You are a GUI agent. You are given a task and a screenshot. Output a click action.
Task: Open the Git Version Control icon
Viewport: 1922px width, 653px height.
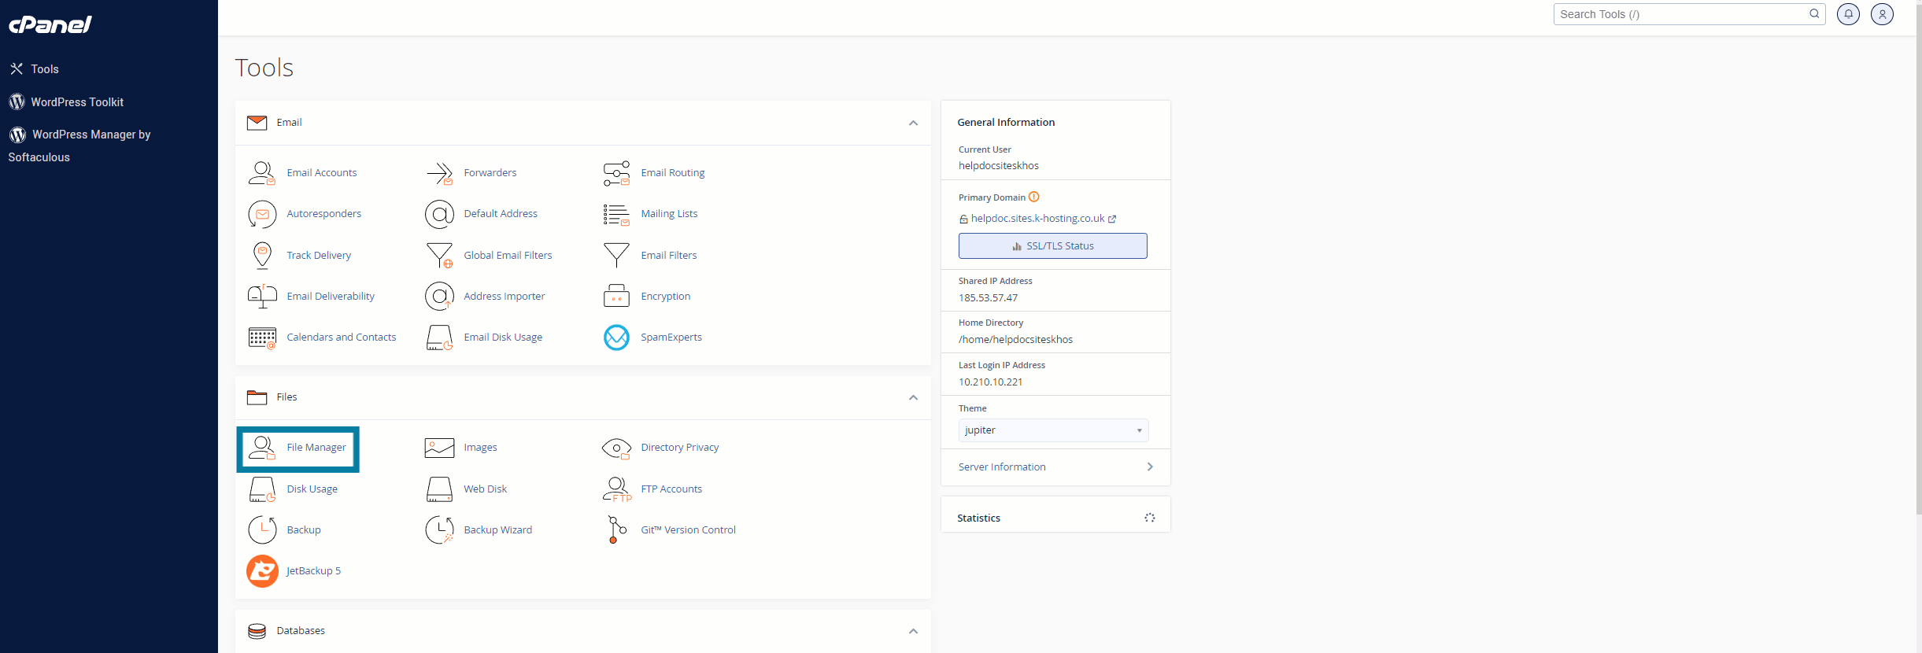pyautogui.click(x=616, y=529)
